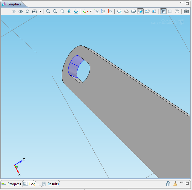Open the Progress tab
Viewport: 192px width, 190px height.
tap(11, 184)
